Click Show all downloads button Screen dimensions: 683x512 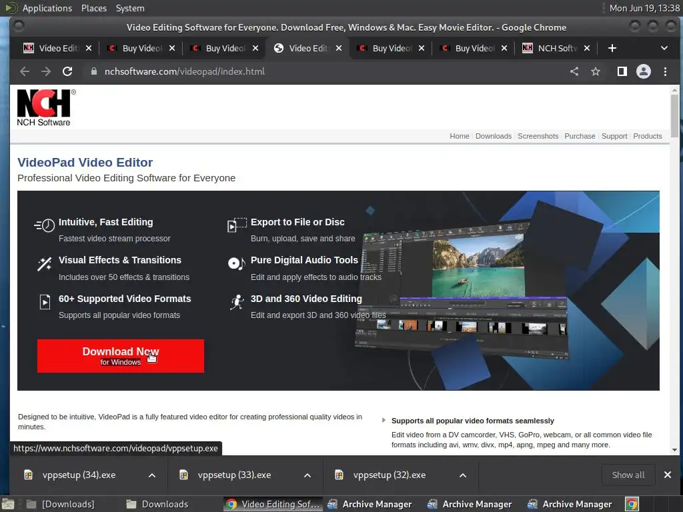click(628, 475)
